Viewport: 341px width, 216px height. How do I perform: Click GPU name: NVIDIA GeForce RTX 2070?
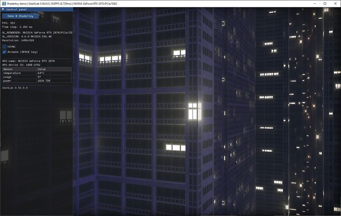28,61
